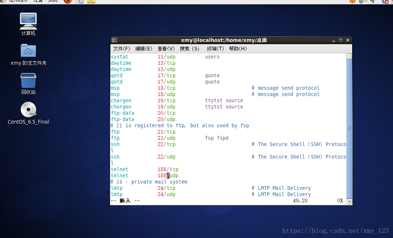This screenshot has width=393, height=238.
Task: Close the terminal window
Action: [x=348, y=40]
